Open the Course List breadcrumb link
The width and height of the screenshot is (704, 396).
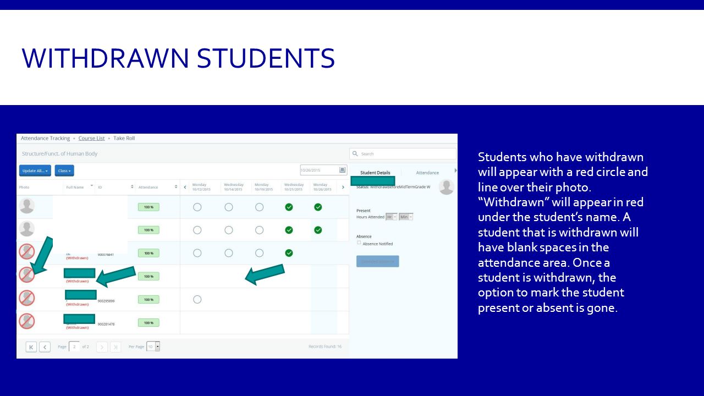pyautogui.click(x=91, y=138)
